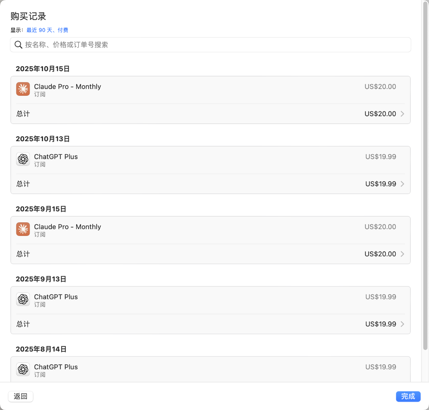Click the 返回 button
Image resolution: width=429 pixels, height=410 pixels.
pyautogui.click(x=20, y=396)
